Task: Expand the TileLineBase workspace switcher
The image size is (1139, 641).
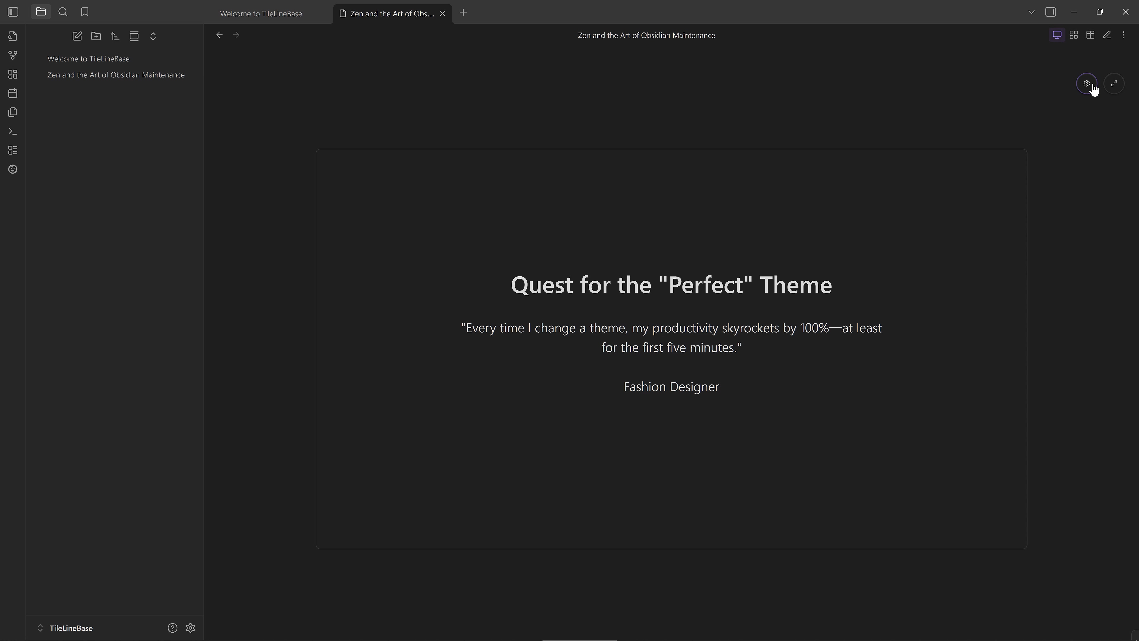Action: click(x=40, y=628)
